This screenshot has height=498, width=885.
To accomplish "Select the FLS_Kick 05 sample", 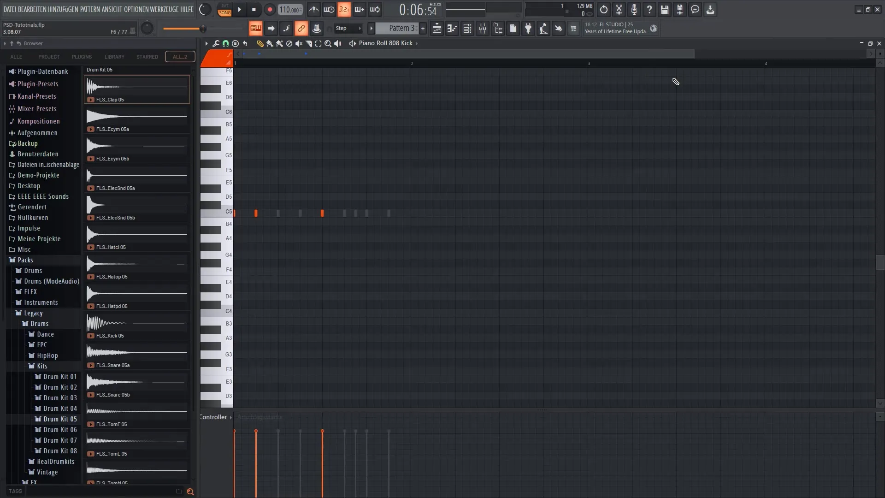I will click(137, 326).
